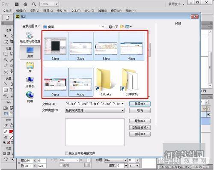This screenshot has width=214, height=170.
Task: Click the Add All button
Action: pyautogui.click(x=140, y=127)
